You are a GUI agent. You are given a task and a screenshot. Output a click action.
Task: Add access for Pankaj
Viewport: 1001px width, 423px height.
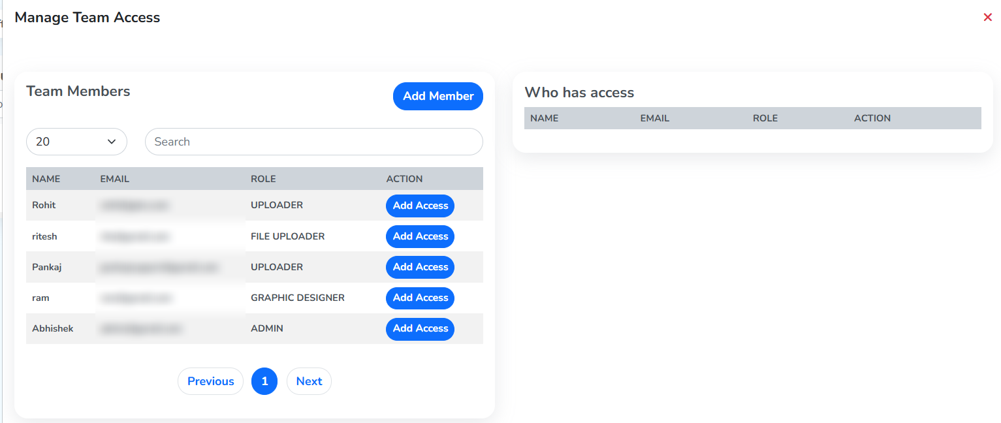420,267
